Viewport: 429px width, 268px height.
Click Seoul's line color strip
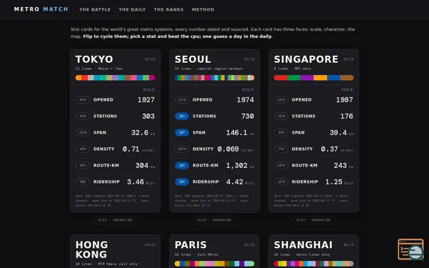214,78
